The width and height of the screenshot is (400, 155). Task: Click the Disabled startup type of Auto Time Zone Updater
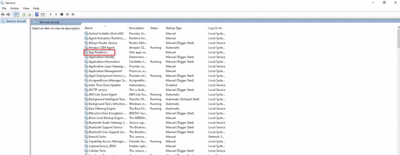[x=171, y=85]
